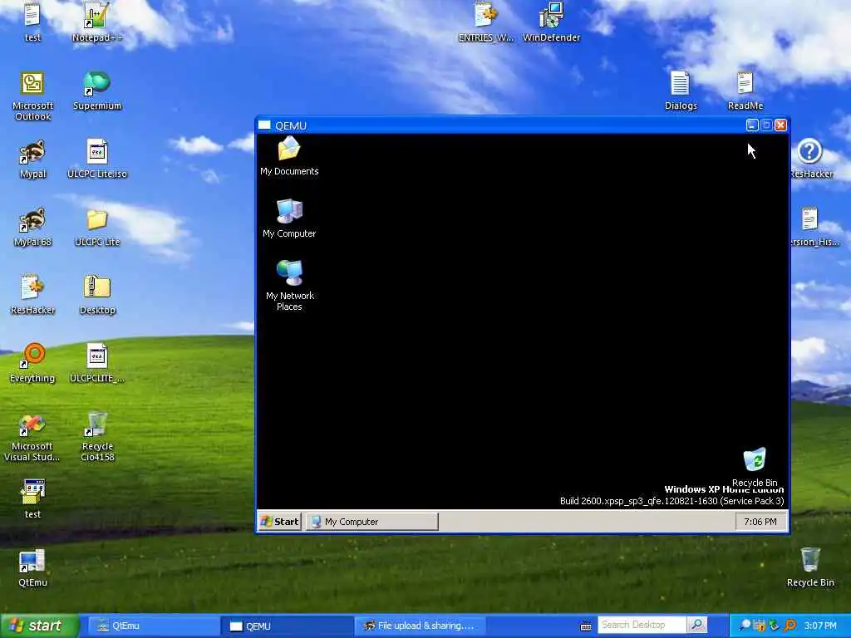Select the Recycle Bin inside the QEMU guest
Image resolution: width=851 pixels, height=638 pixels.
pyautogui.click(x=755, y=467)
